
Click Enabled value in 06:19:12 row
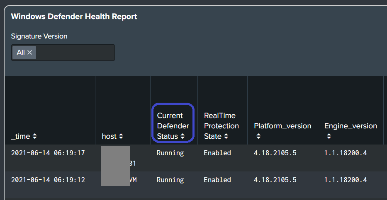[x=217, y=180]
